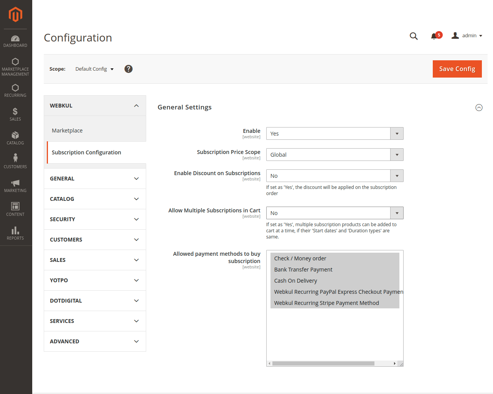This screenshot has width=493, height=394.
Task: Select Webkul Recurring Stripe Payment Method option
Action: [x=335, y=303]
